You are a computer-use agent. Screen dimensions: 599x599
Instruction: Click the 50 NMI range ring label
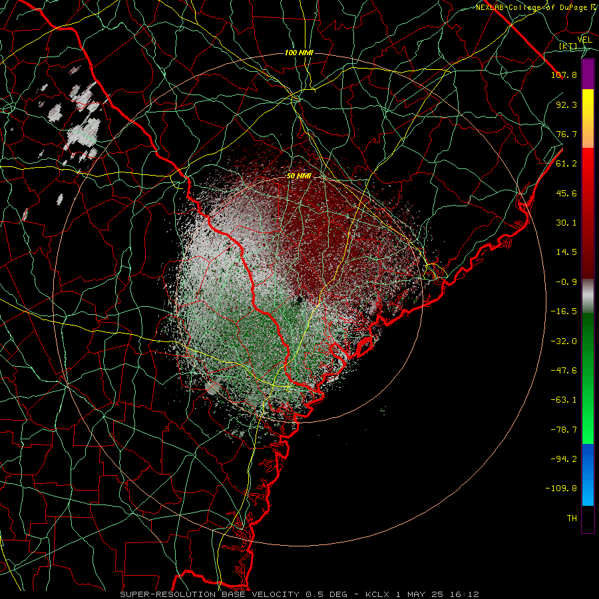point(299,176)
